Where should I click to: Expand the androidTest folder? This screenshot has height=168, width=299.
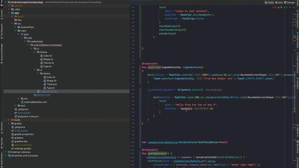click(x=15, y=27)
